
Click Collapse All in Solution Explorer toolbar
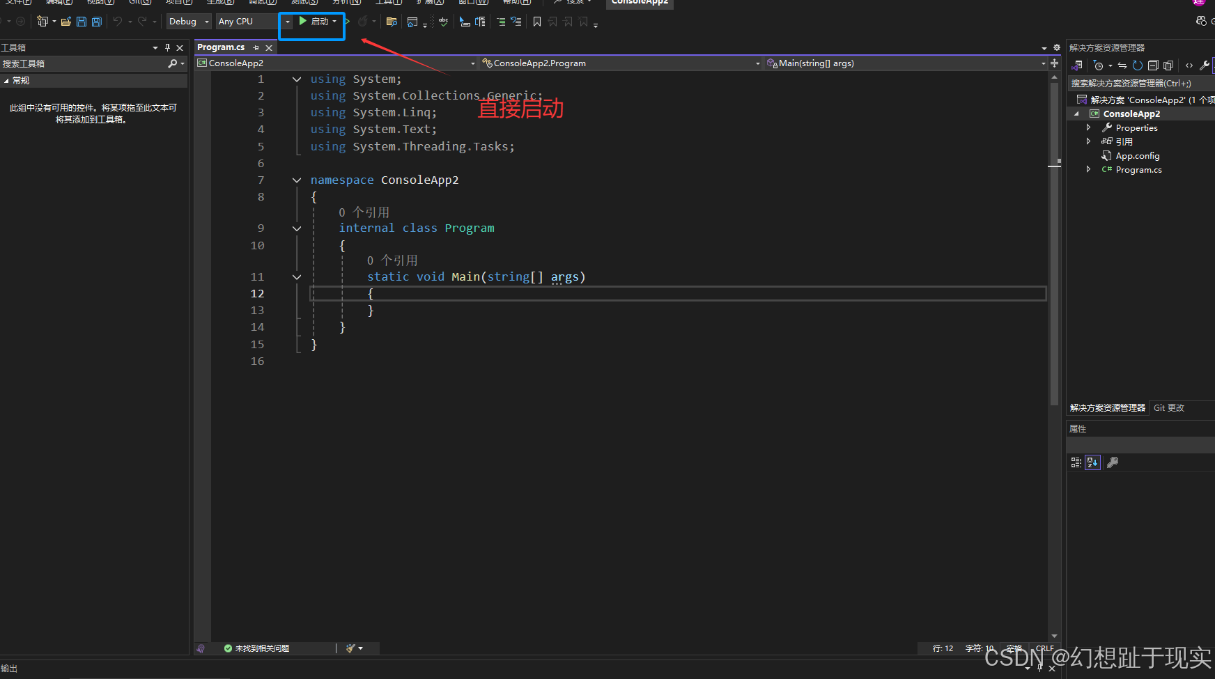1153,65
